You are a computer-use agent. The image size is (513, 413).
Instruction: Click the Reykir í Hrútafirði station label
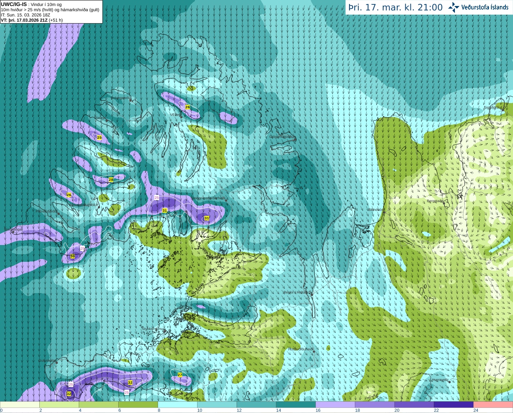(x=298, y=292)
